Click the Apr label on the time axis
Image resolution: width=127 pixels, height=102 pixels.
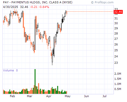pyautogui.click(x=49, y=96)
